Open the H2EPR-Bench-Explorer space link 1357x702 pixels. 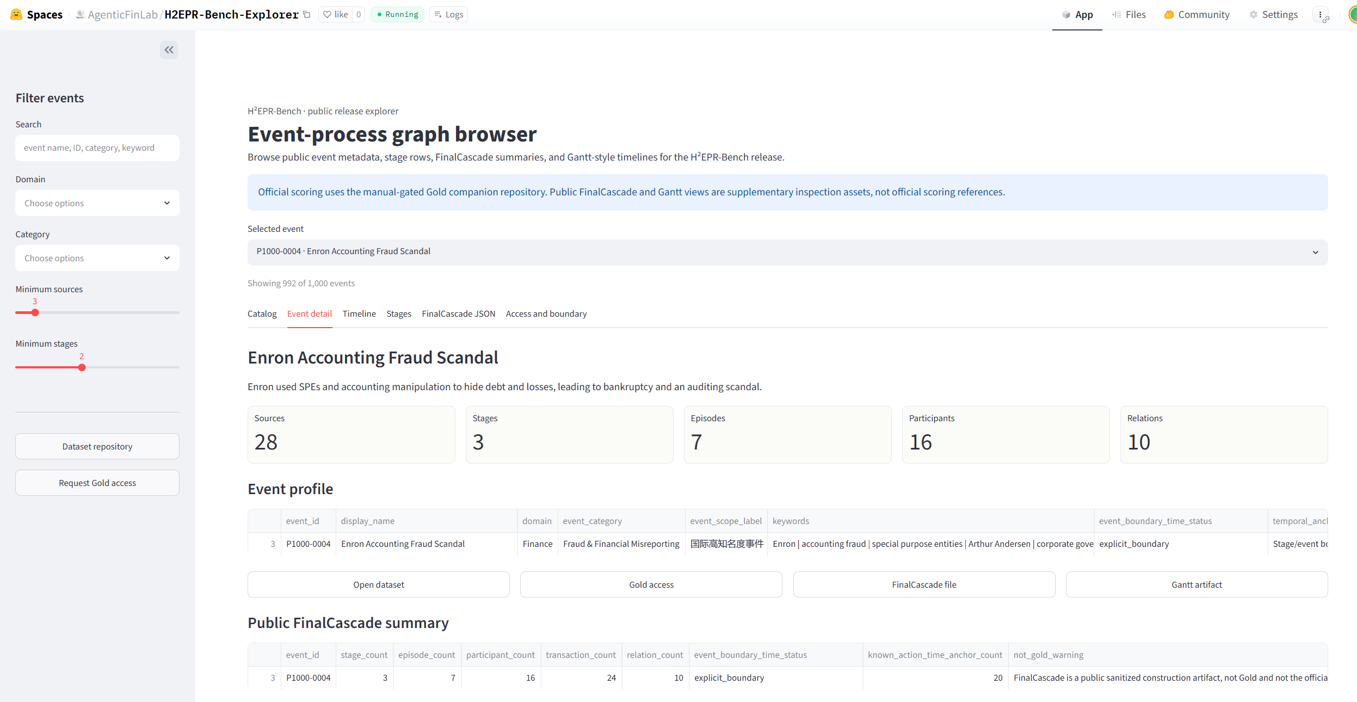(232, 15)
